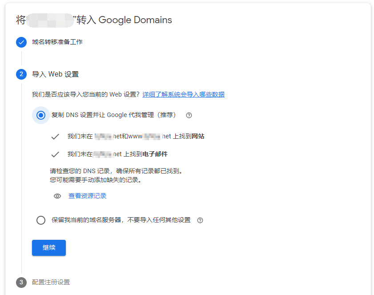The width and height of the screenshot is (374, 295).
Task: Click the 导入 Web 设置 step heading
Action: pyautogui.click(x=55, y=74)
